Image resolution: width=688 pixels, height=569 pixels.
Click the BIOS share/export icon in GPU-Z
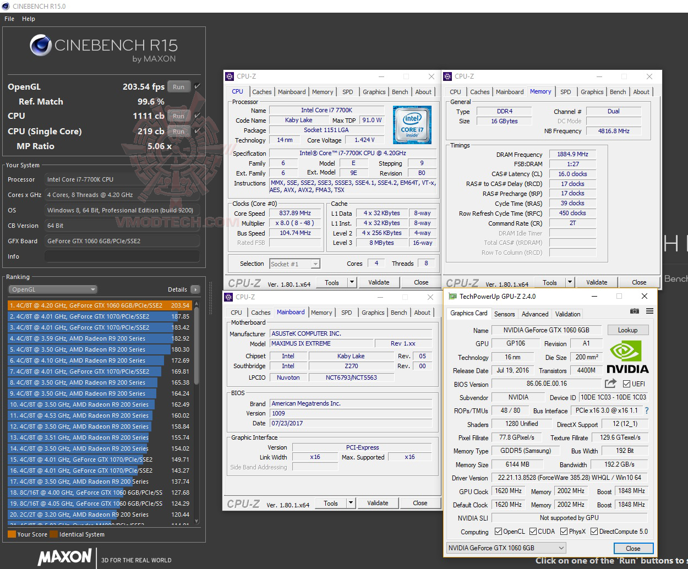pyautogui.click(x=610, y=384)
